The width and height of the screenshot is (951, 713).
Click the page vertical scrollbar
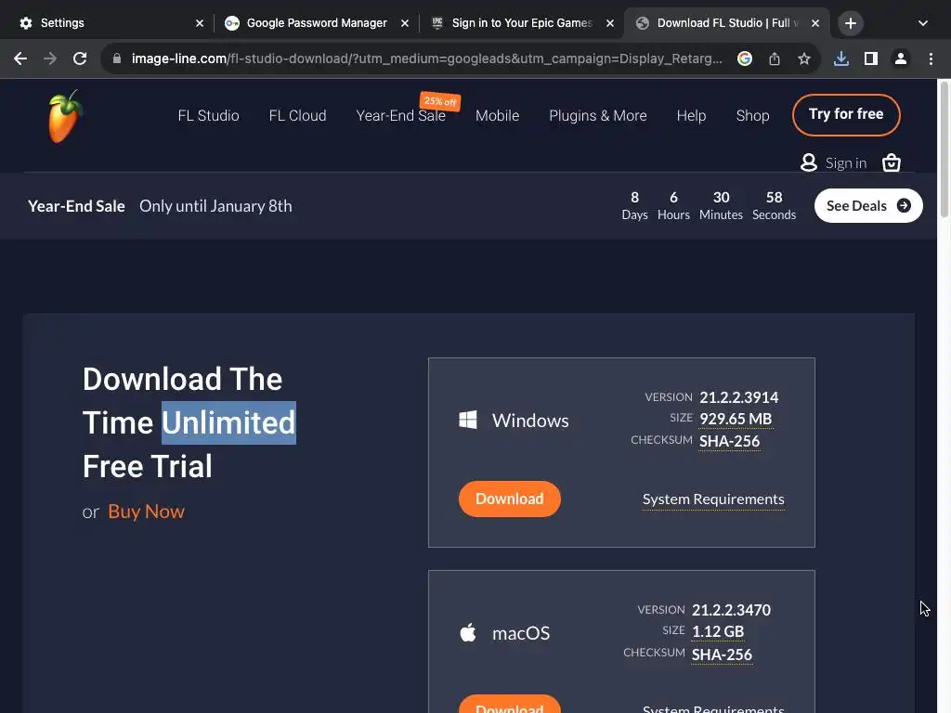[x=944, y=149]
